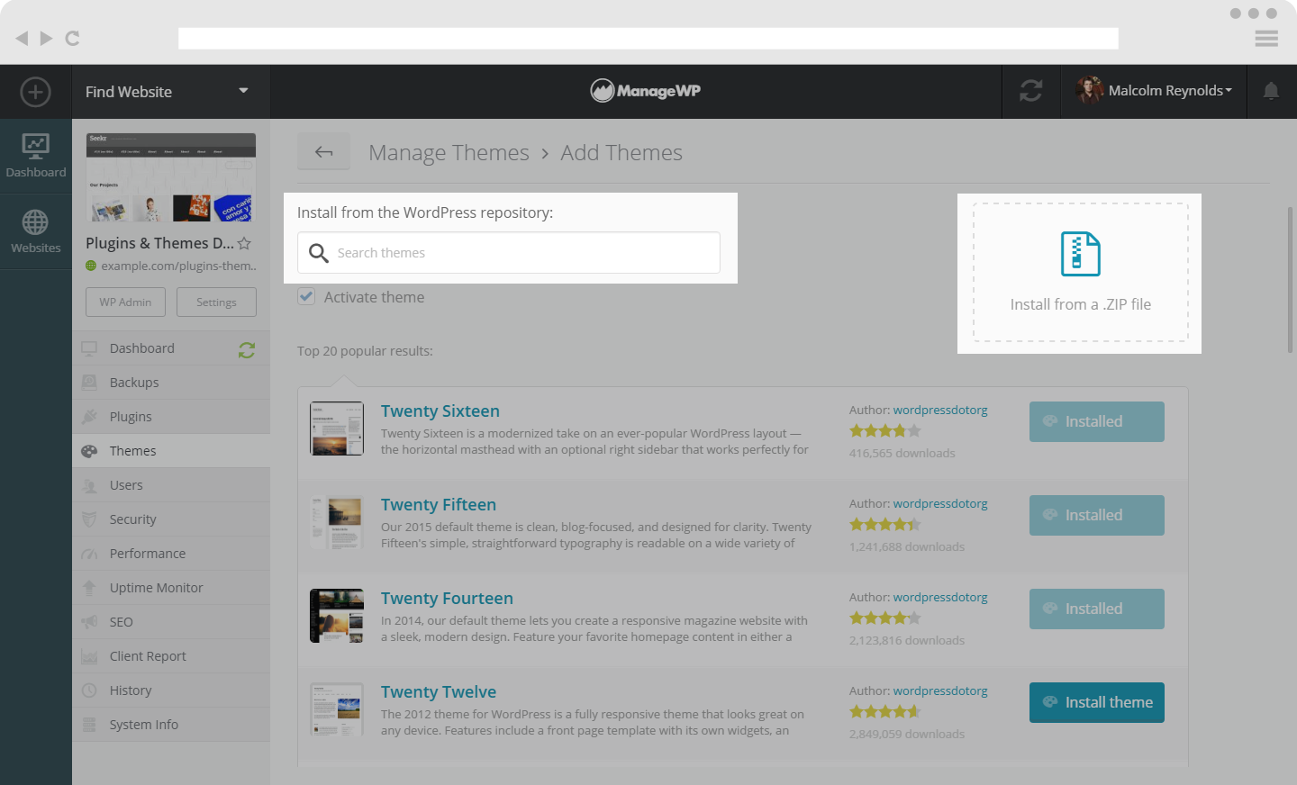Star the Plugins & Themes site as favorite
The image size is (1297, 785).
(244, 243)
